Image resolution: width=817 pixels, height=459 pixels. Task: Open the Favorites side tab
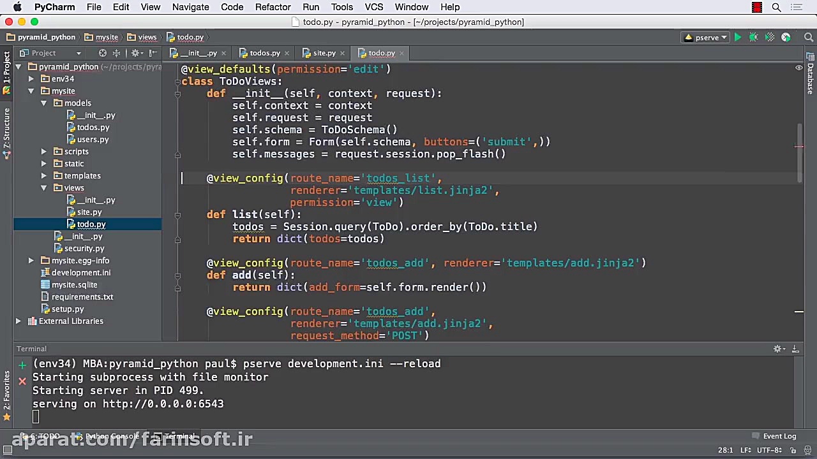pyautogui.click(x=6, y=395)
